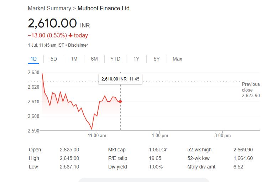This screenshot has height=182, width=277.
Task: Click the P/E ratio label
Action: 117,158
